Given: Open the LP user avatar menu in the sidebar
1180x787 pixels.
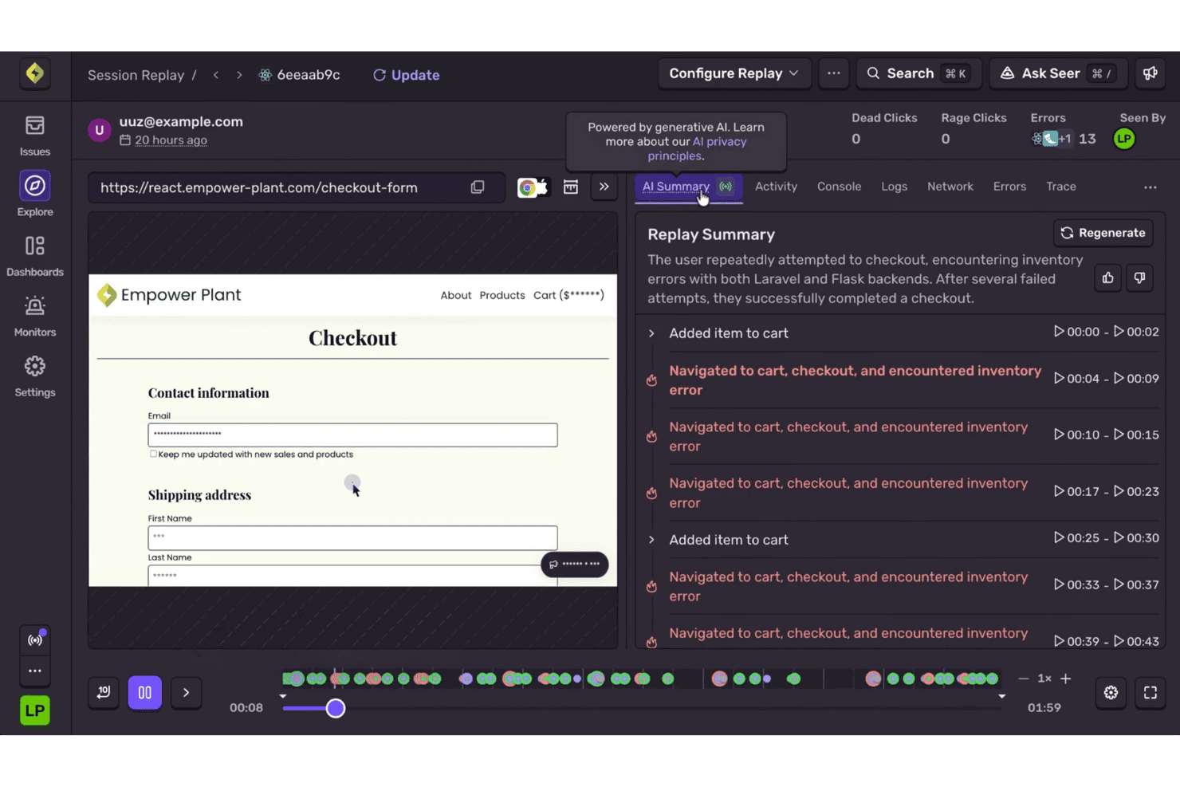Looking at the screenshot, I should (35, 710).
